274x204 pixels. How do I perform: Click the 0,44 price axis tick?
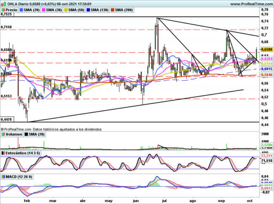pyautogui.click(x=265, y=125)
